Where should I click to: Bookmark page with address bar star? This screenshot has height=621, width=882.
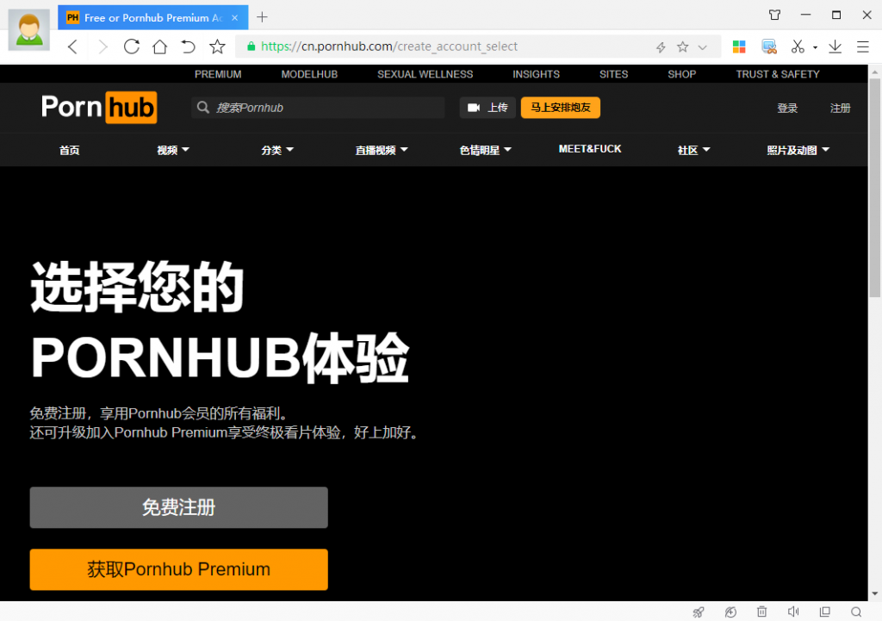[683, 47]
